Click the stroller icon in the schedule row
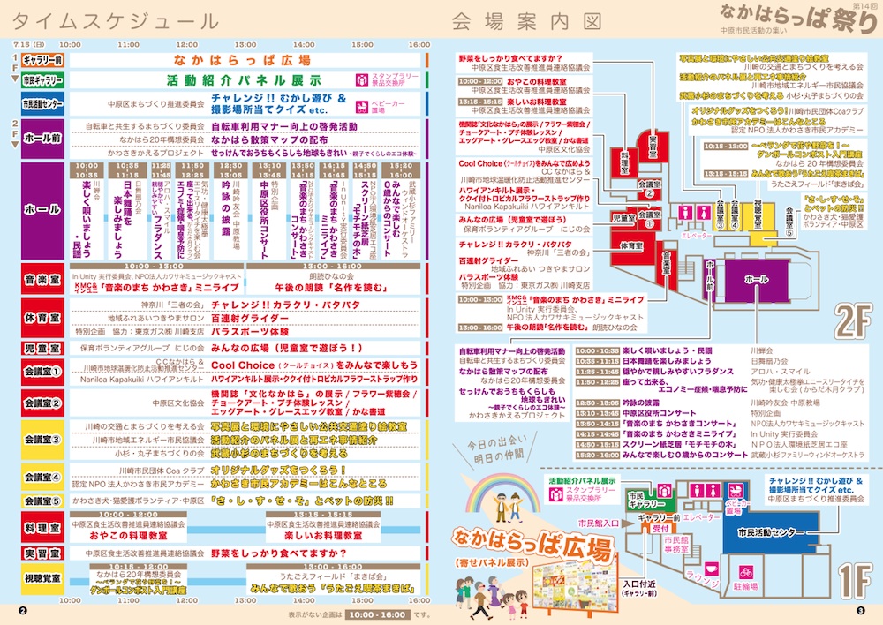Image resolution: width=883 pixels, height=625 pixels. tap(363, 106)
